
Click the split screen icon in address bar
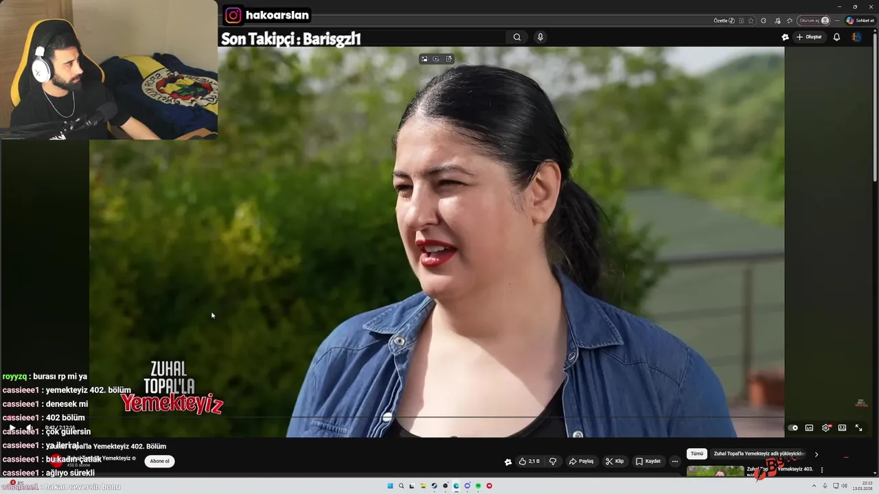coord(741,21)
